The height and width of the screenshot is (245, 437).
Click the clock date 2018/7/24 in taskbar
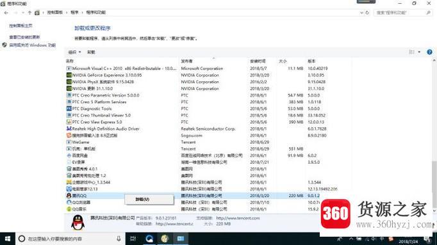[x=408, y=241]
